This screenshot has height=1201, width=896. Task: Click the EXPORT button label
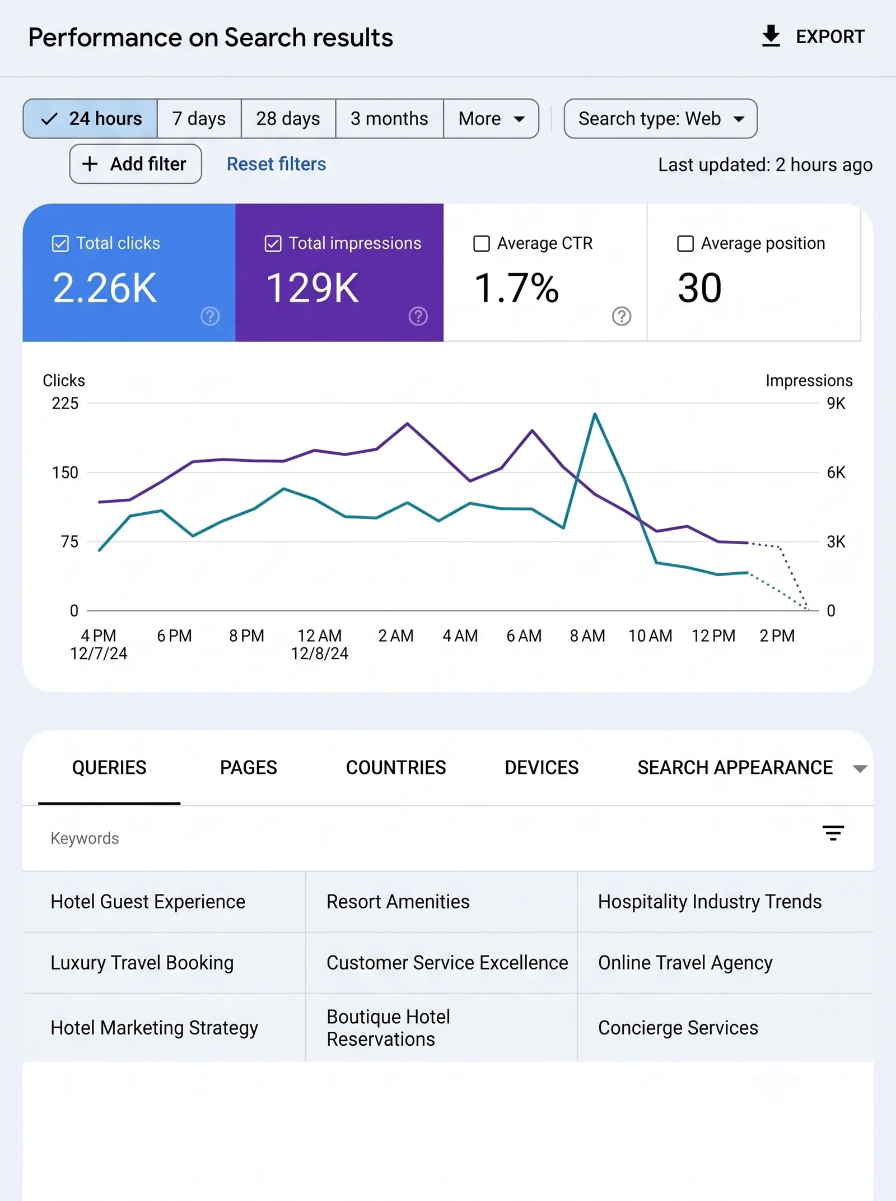tap(830, 37)
